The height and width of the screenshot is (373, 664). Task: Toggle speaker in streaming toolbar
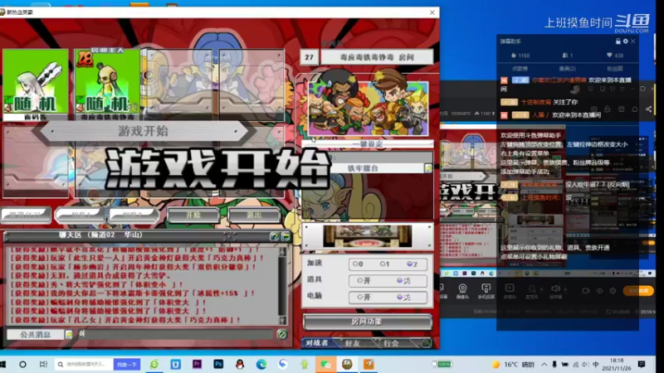coord(555,291)
